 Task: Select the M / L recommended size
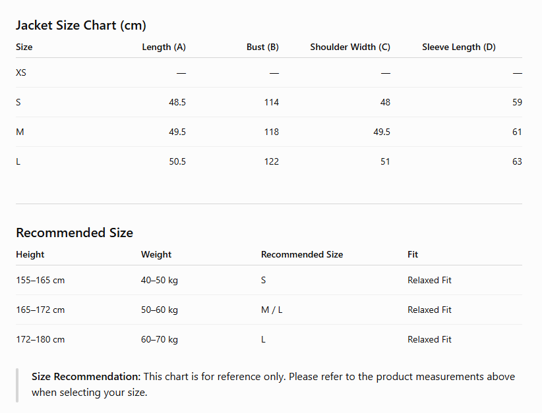tap(272, 310)
